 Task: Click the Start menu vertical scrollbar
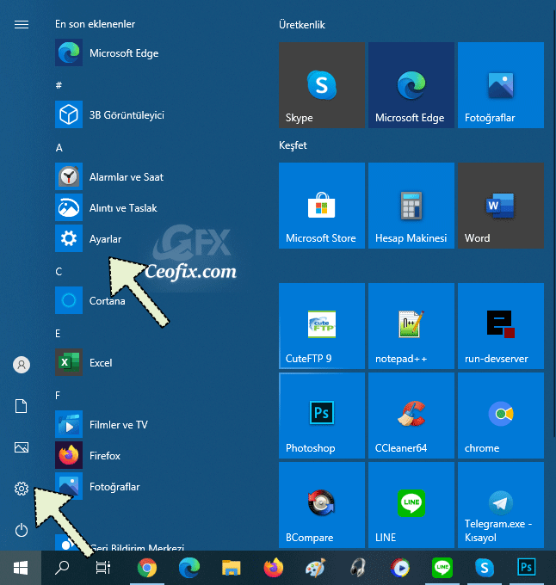point(553,224)
